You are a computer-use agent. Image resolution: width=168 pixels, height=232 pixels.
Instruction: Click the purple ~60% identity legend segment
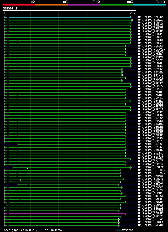pos(84,5)
